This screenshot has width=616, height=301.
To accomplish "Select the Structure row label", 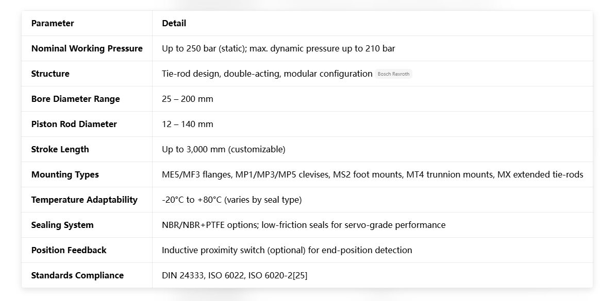I will (50, 74).
